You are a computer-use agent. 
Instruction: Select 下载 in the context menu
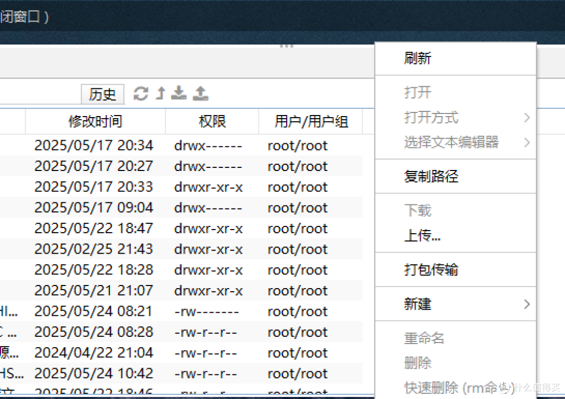456,211
